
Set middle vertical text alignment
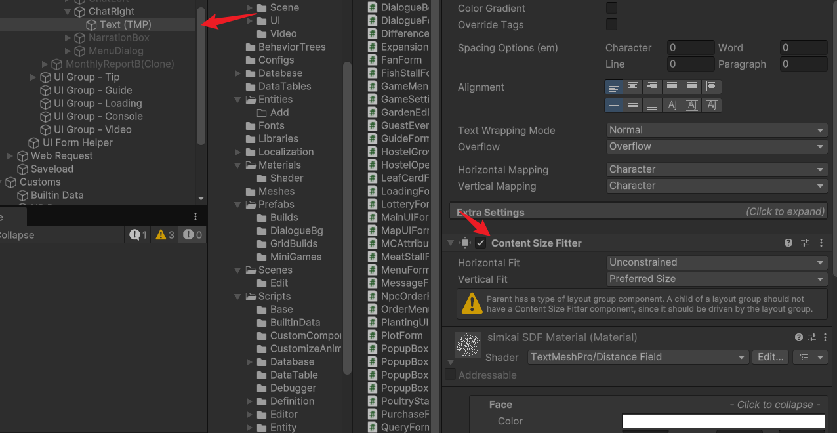tap(633, 105)
